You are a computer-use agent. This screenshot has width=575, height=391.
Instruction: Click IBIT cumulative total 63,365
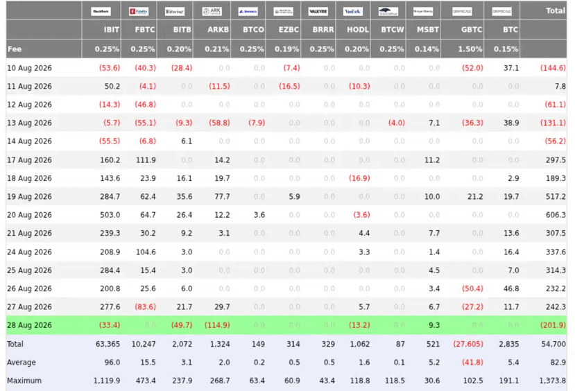tap(108, 344)
